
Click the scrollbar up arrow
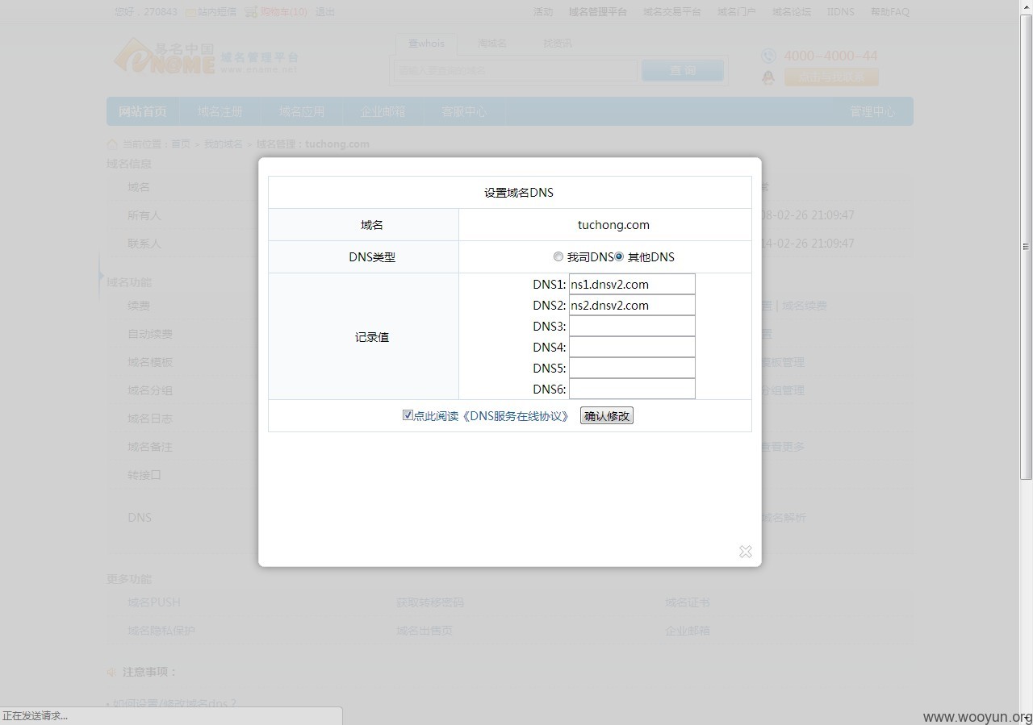(x=1026, y=7)
